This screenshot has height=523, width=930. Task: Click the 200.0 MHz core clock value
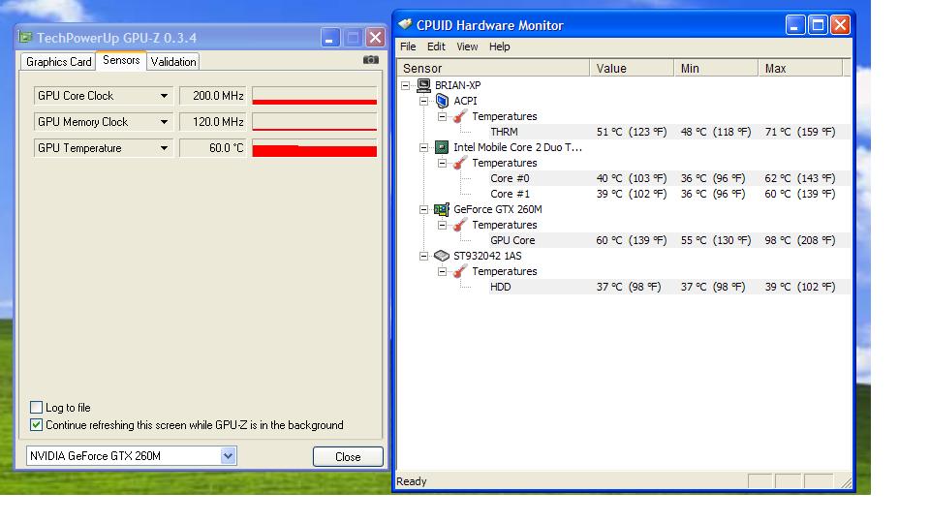pyautogui.click(x=212, y=96)
